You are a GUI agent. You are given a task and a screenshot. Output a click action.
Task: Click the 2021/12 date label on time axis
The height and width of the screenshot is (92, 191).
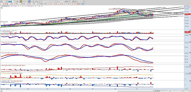[3, 89]
